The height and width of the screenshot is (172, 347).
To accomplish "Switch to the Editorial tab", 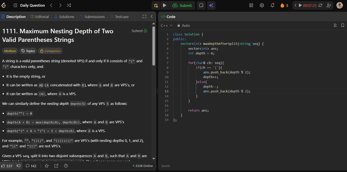I will coord(39,16).
